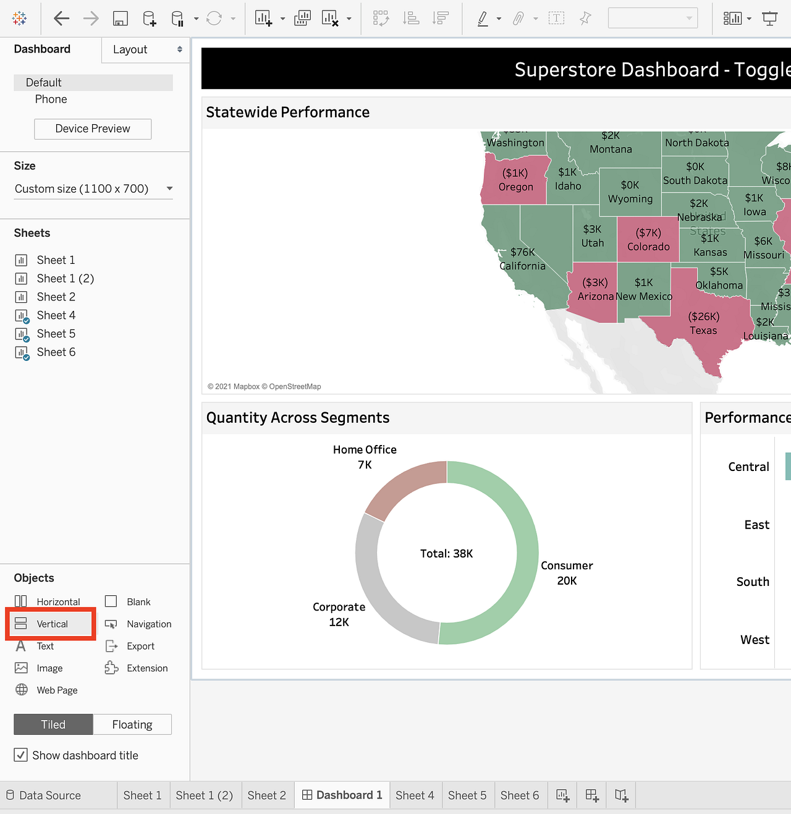Image resolution: width=791 pixels, height=814 pixels.
Task: Click the highlight pen icon
Action: click(483, 19)
